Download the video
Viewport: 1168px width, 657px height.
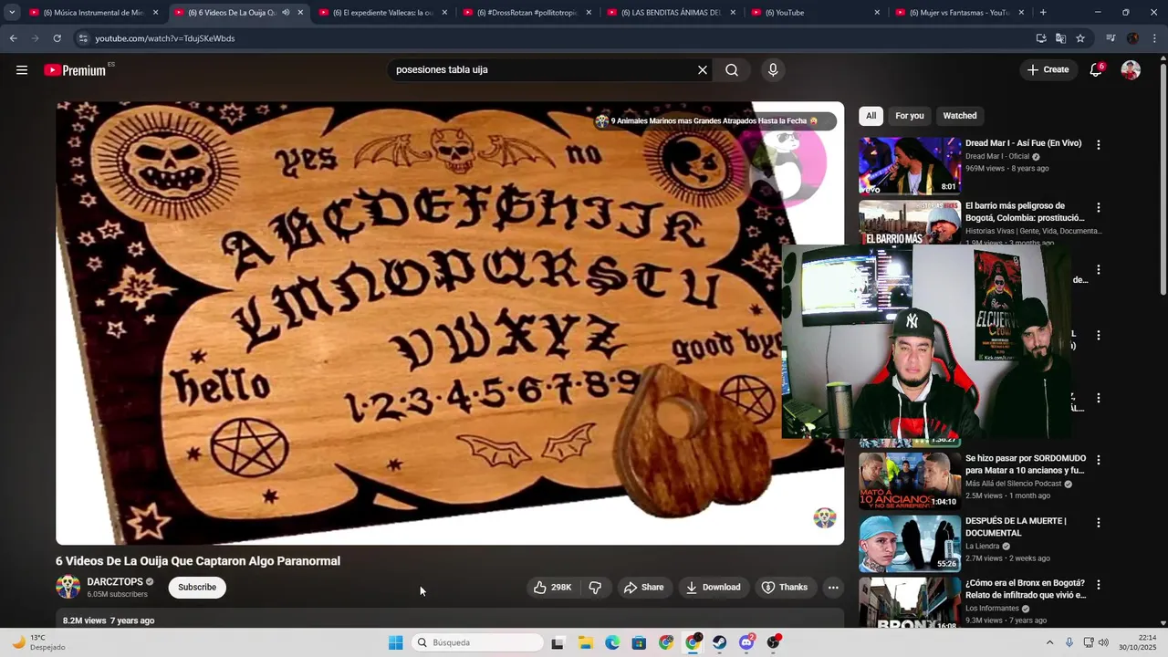[x=713, y=587]
